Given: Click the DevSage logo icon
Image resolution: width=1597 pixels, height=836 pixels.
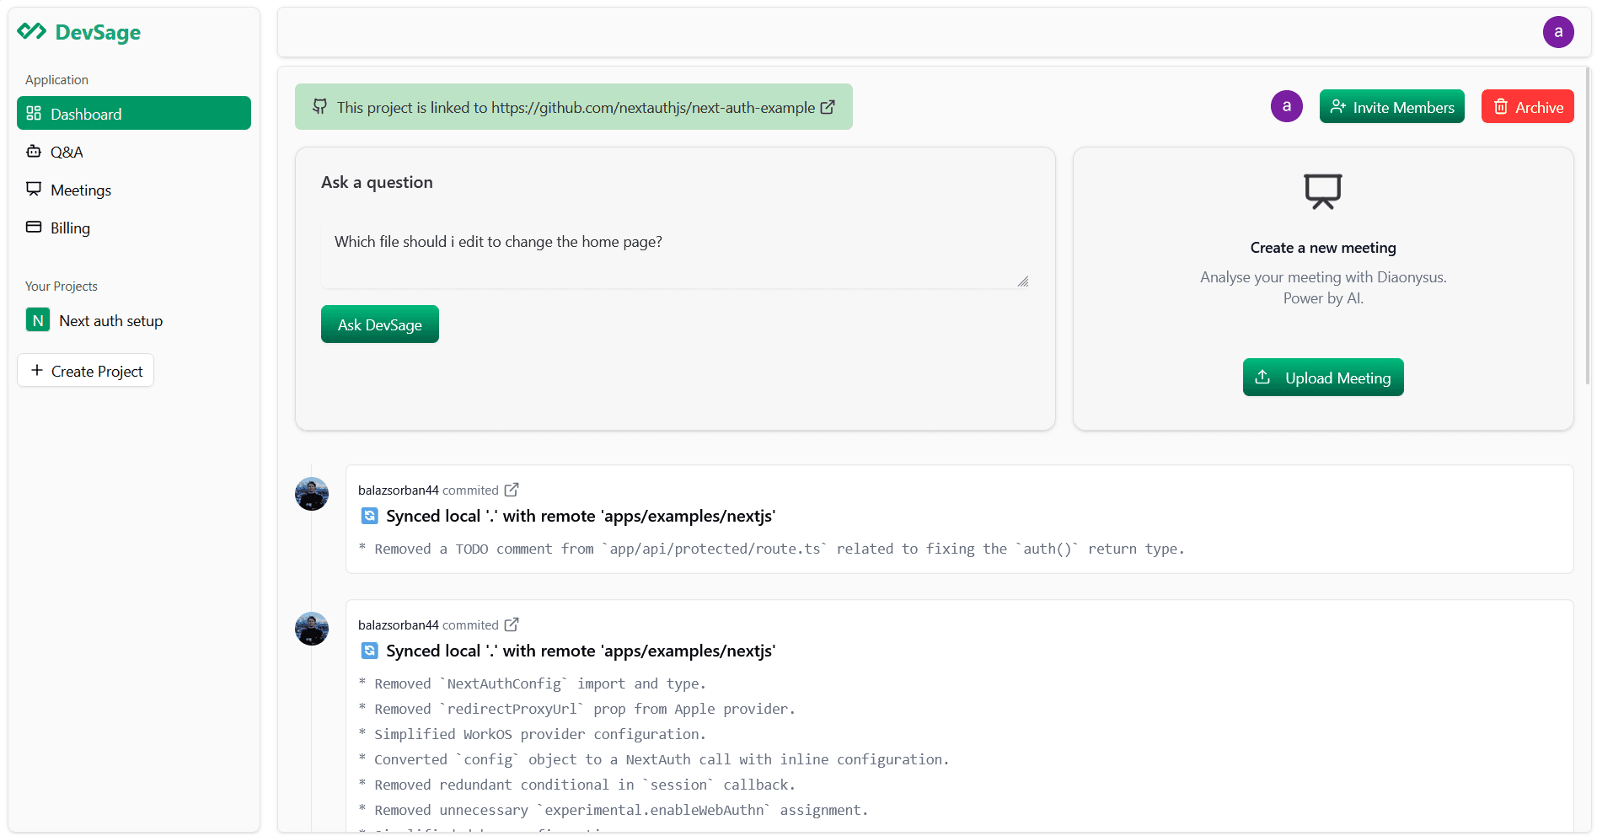Looking at the screenshot, I should coord(31,31).
